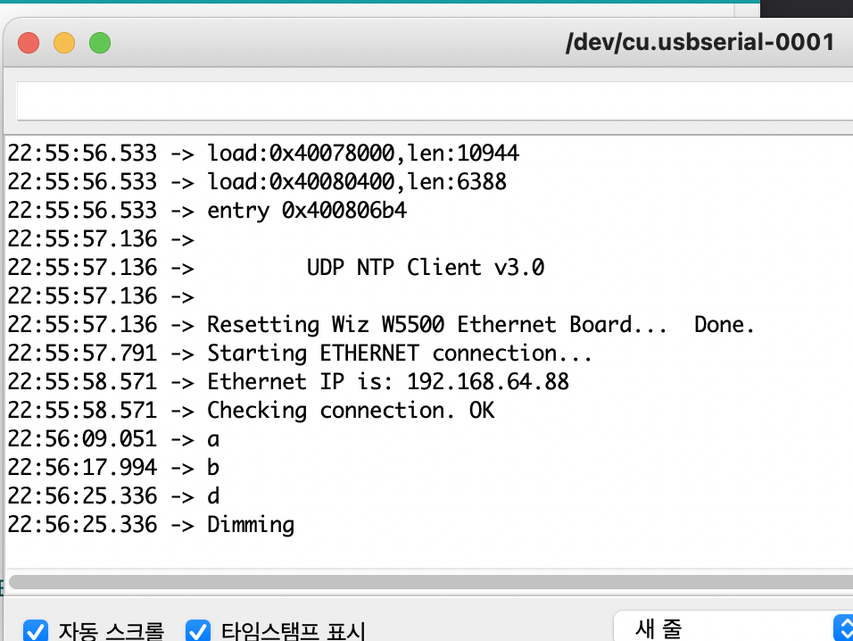
Task: Toggle the 타임스탬프 표시 checkbox
Action: tap(197, 630)
